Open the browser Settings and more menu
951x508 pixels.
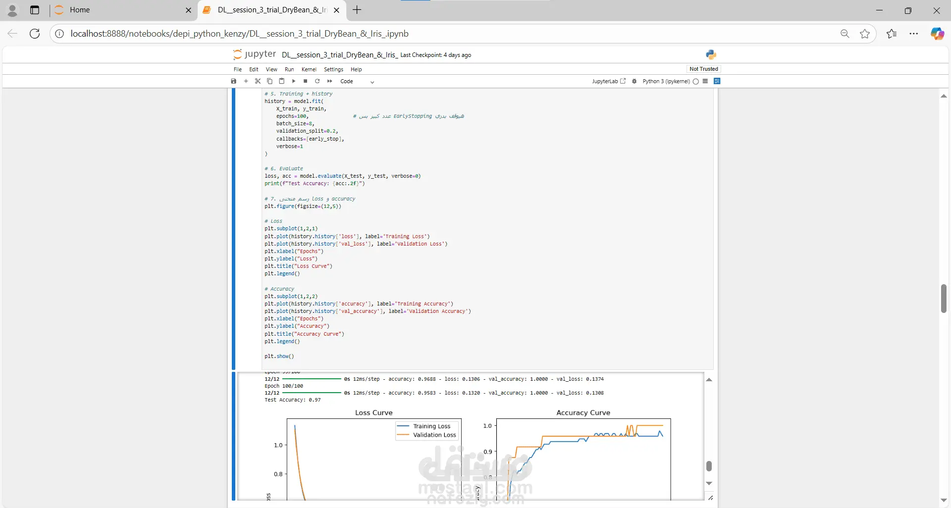coord(914,34)
